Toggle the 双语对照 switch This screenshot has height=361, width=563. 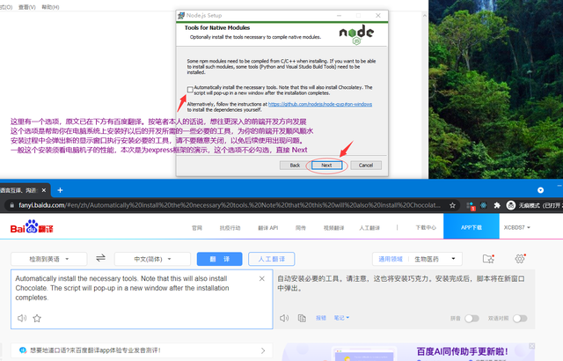pyautogui.click(x=520, y=318)
